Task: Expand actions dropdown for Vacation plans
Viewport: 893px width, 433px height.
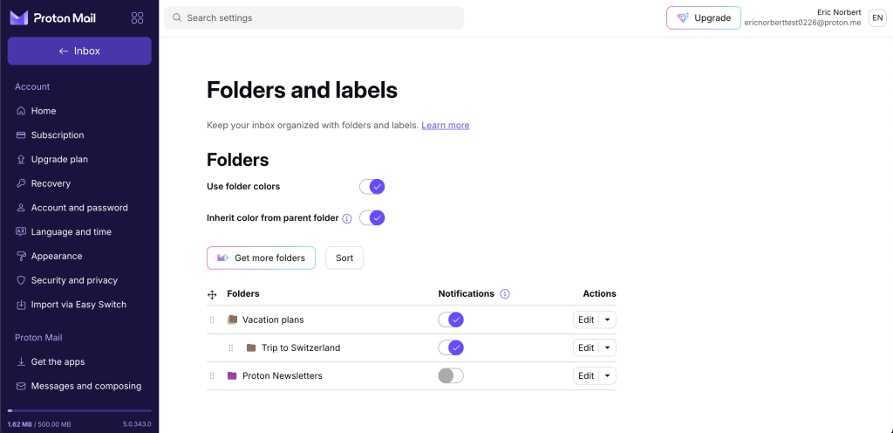Action: click(x=608, y=320)
